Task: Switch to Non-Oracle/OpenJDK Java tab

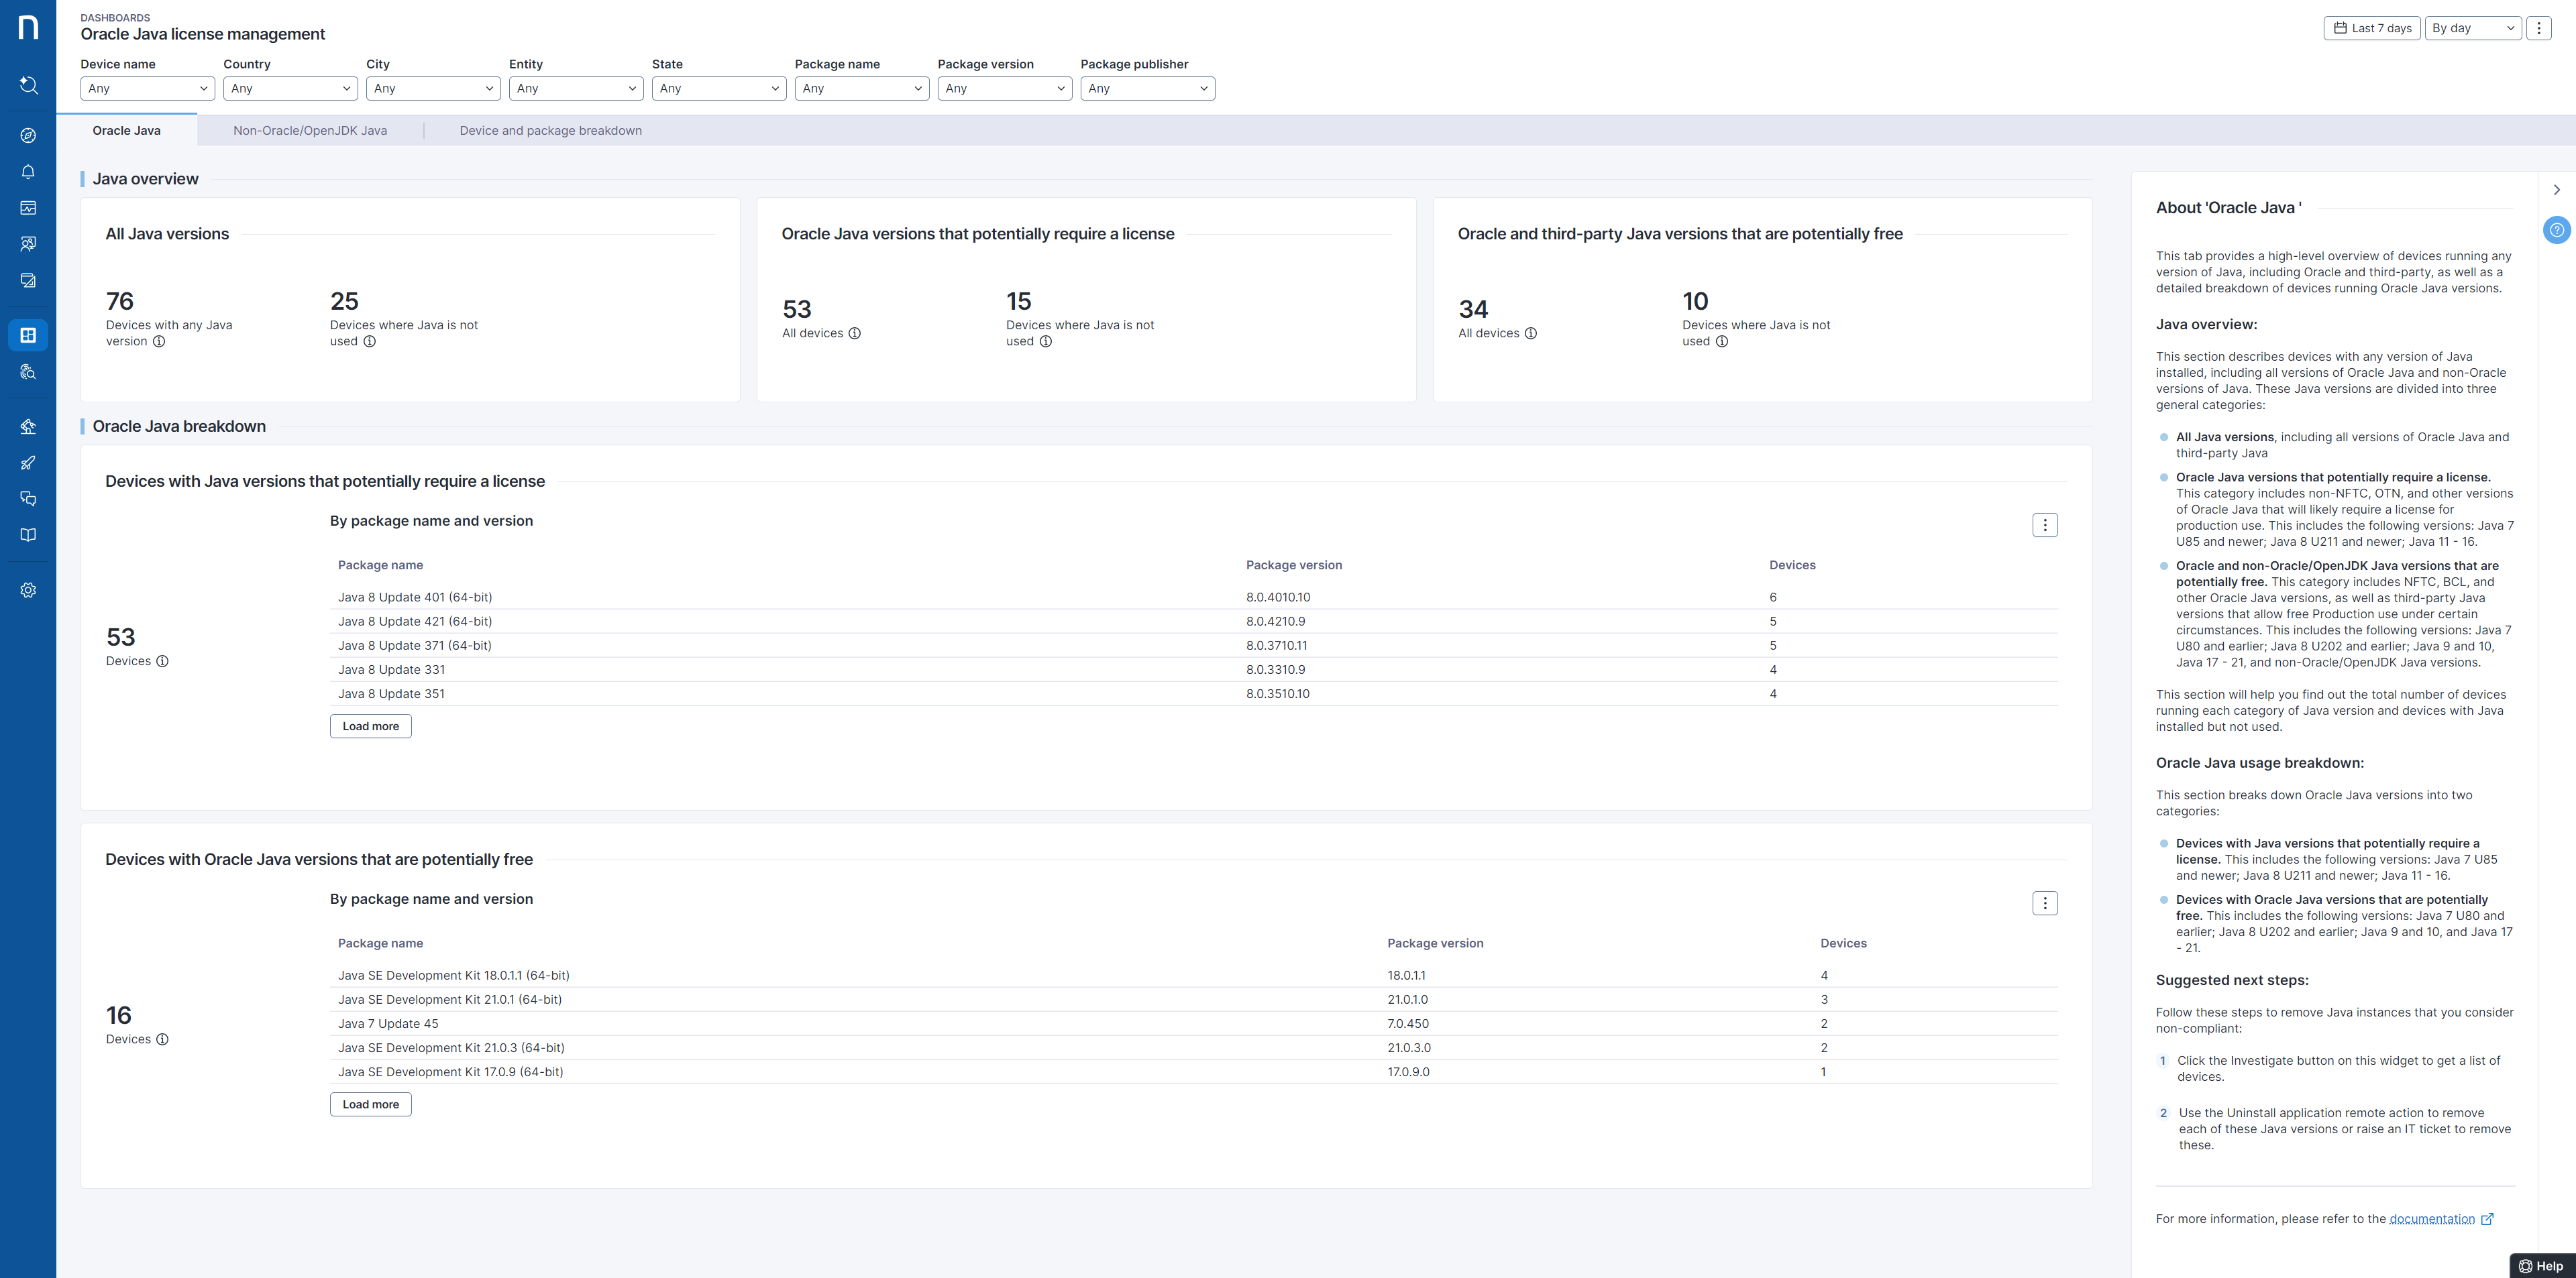Action: pyautogui.click(x=310, y=131)
